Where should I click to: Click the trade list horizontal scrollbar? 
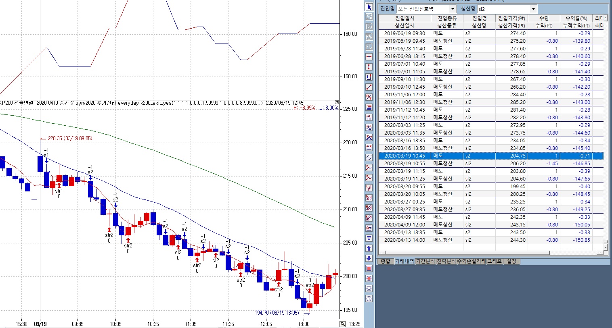click(x=464, y=253)
